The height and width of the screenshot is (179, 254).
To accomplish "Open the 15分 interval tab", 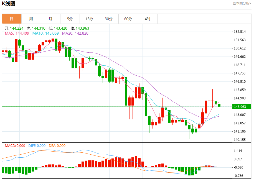I will point(89,19).
